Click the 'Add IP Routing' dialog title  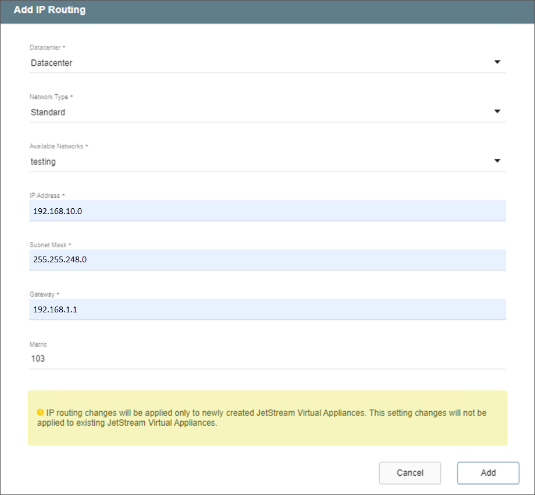click(x=49, y=10)
